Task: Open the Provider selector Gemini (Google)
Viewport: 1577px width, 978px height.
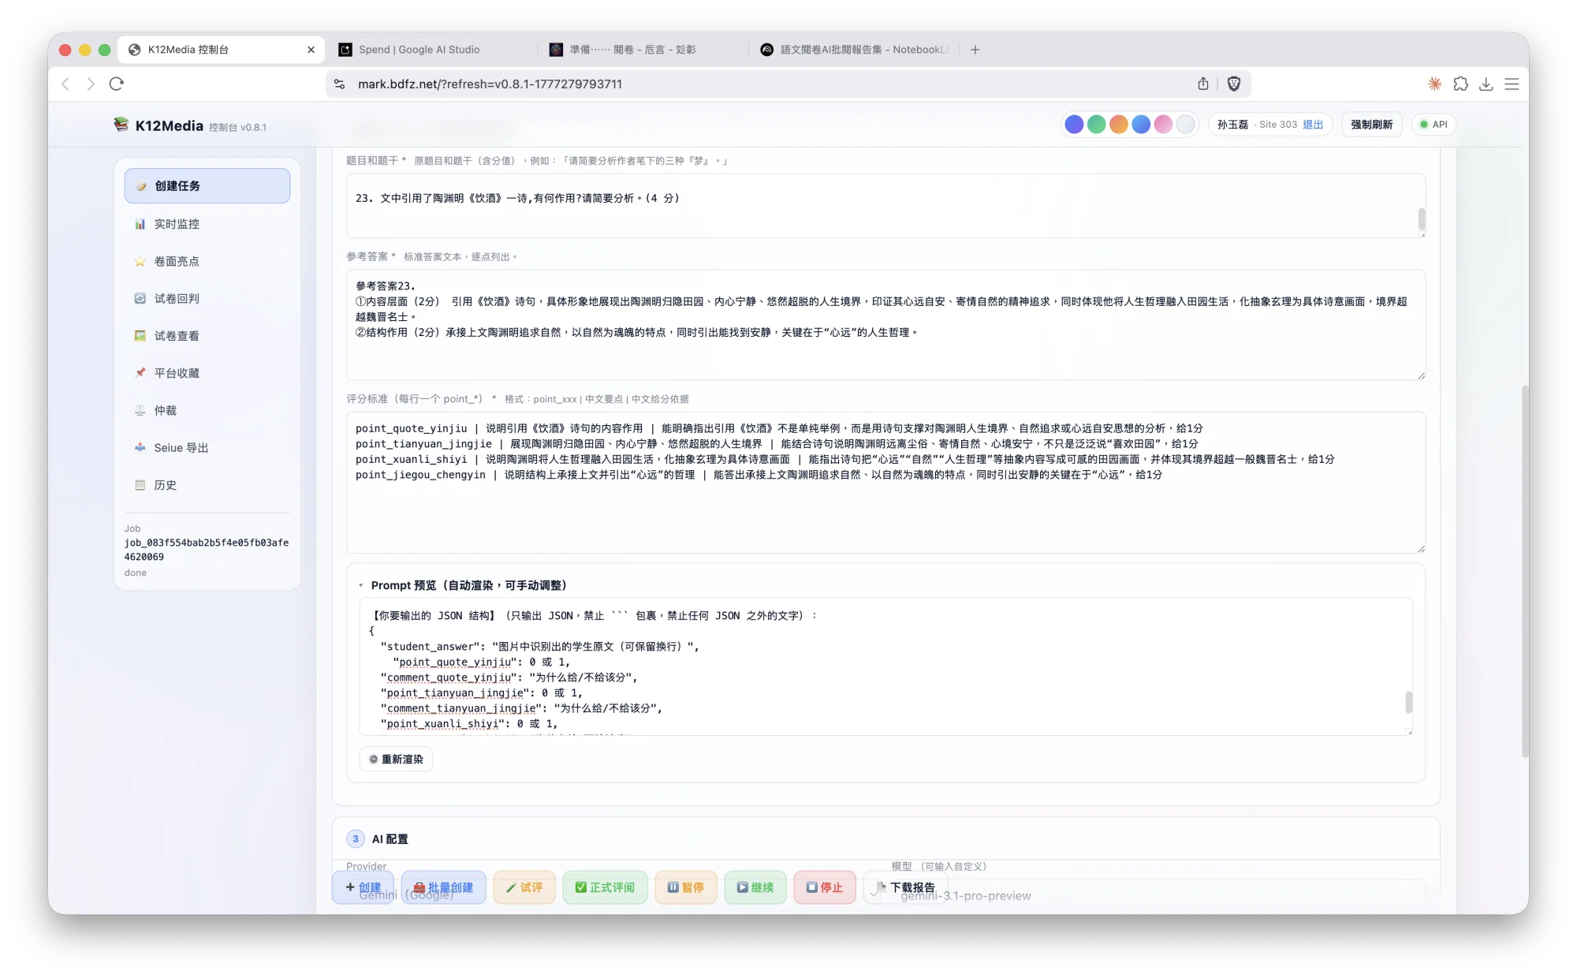Action: tap(407, 896)
